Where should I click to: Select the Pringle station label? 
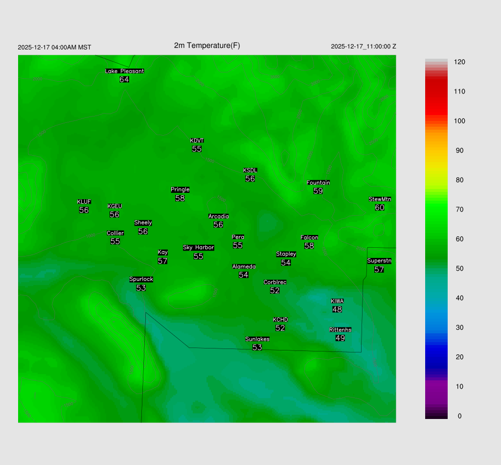[x=180, y=190]
